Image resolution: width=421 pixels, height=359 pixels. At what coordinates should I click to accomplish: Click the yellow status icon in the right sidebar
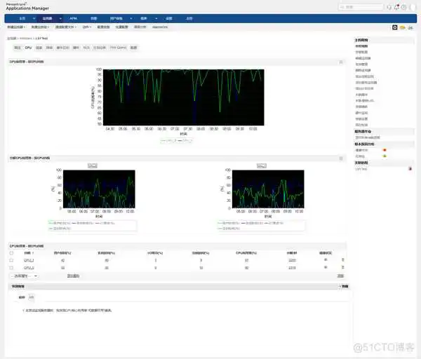[385, 156]
